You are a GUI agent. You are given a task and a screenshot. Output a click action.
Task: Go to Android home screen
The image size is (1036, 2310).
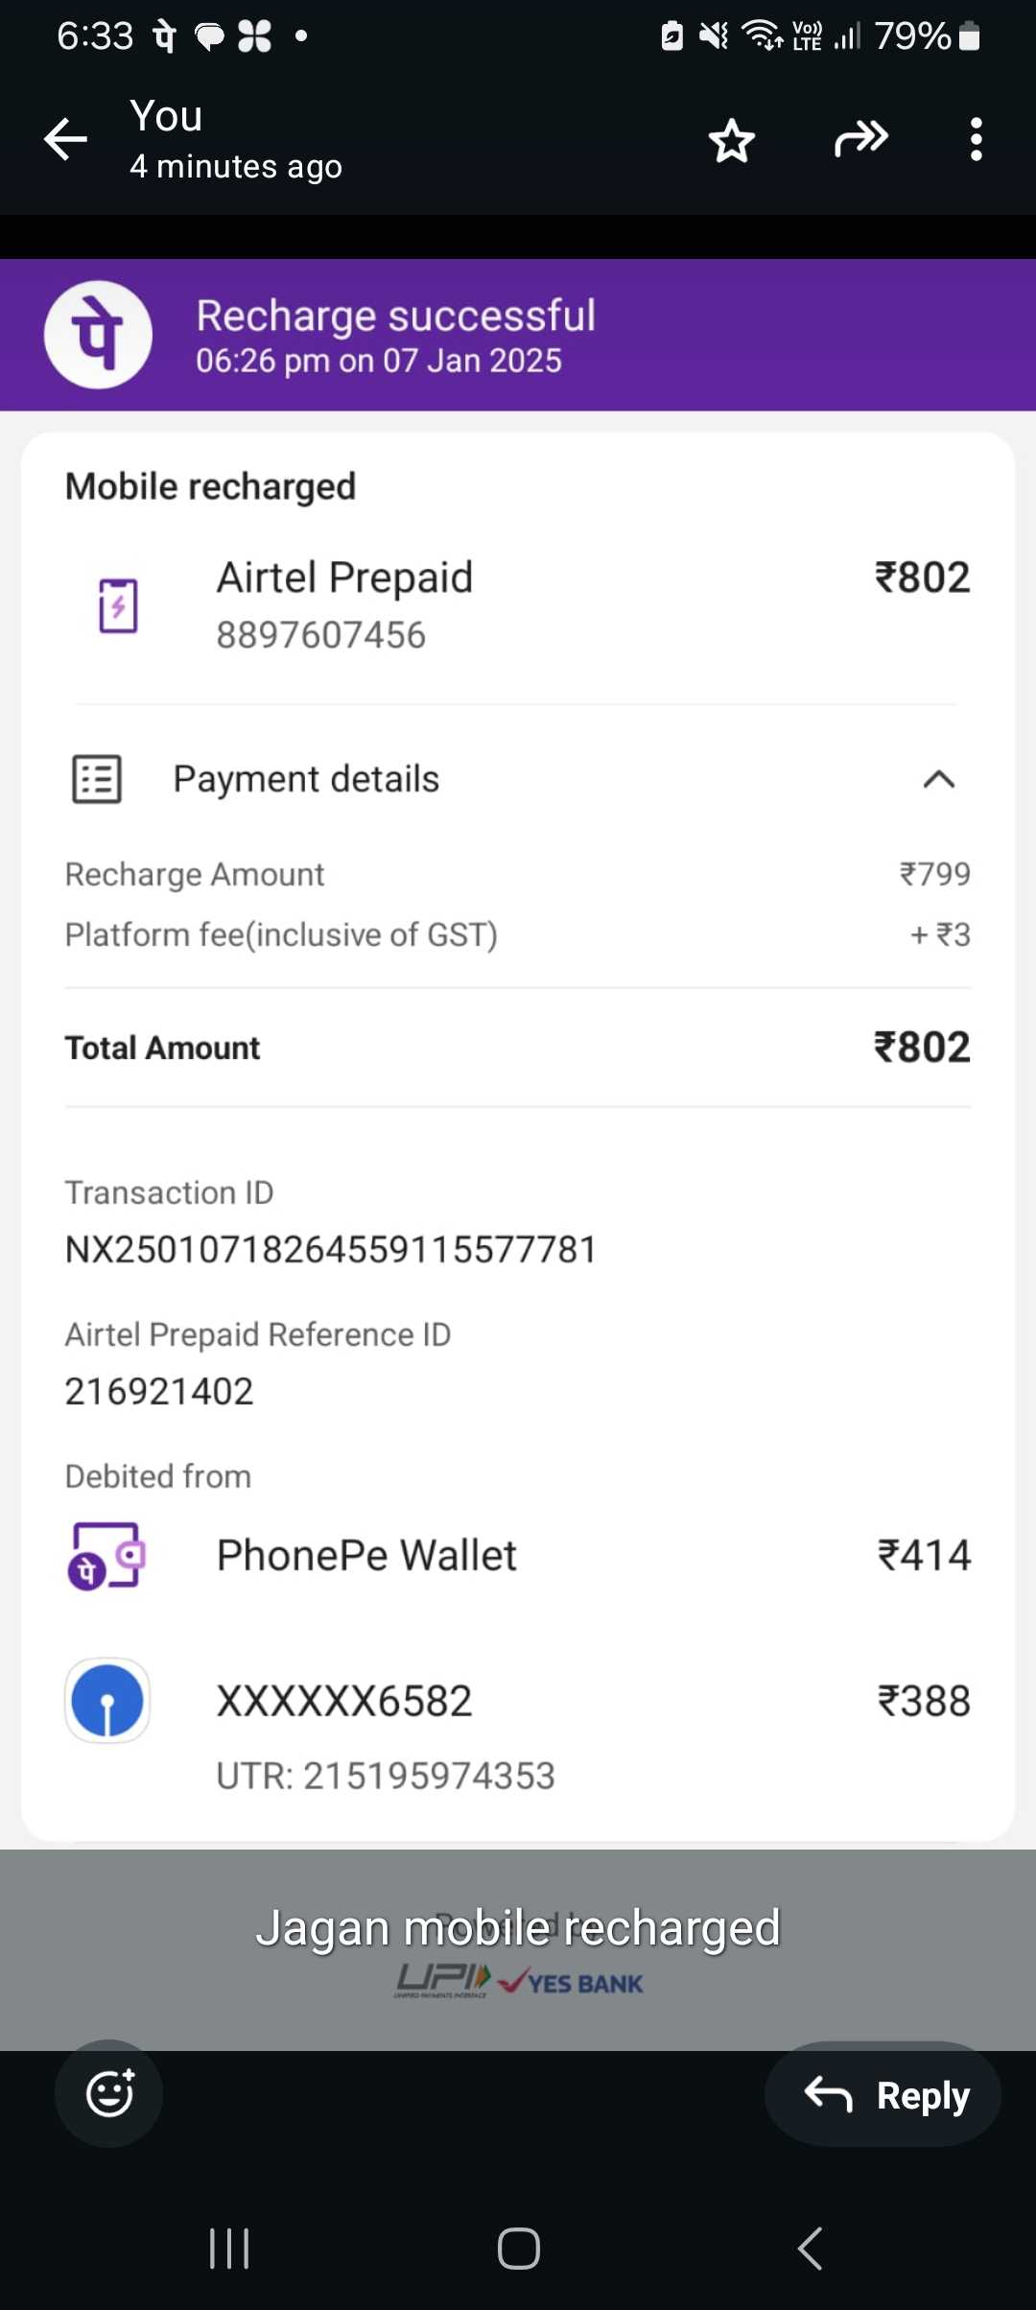518,2249
